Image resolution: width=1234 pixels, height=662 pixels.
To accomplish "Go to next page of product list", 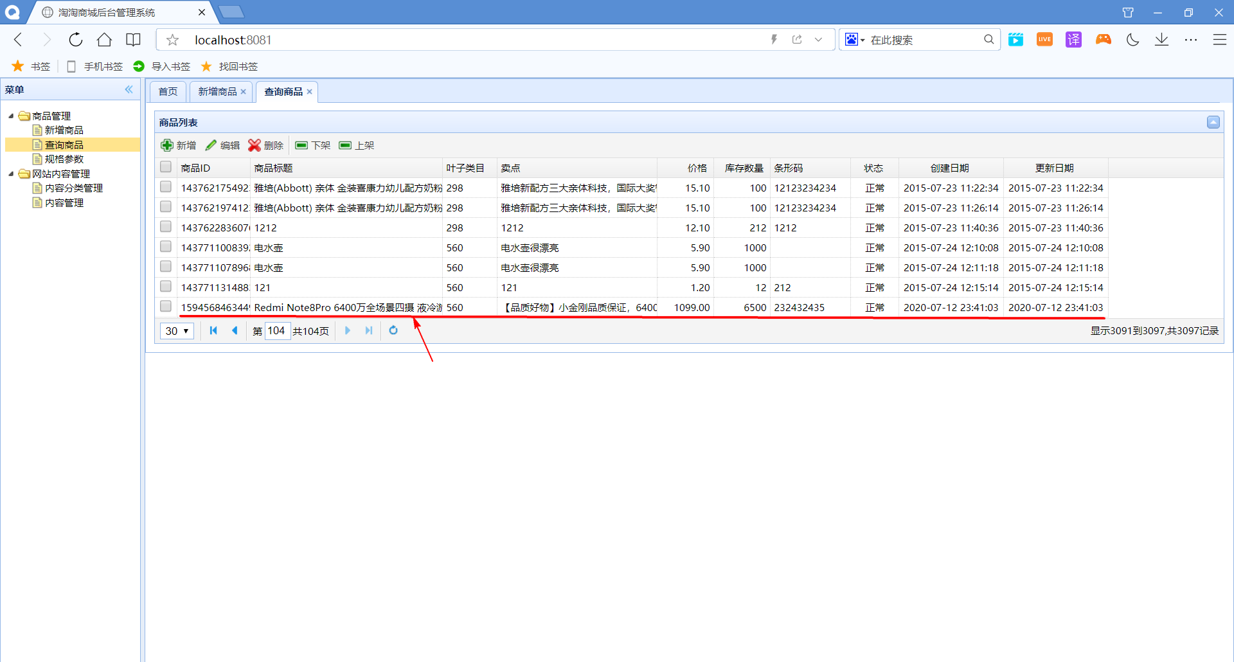I will (348, 330).
